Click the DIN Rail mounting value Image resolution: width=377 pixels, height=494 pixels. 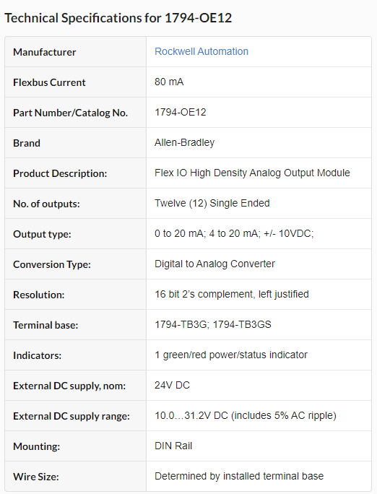tap(173, 446)
